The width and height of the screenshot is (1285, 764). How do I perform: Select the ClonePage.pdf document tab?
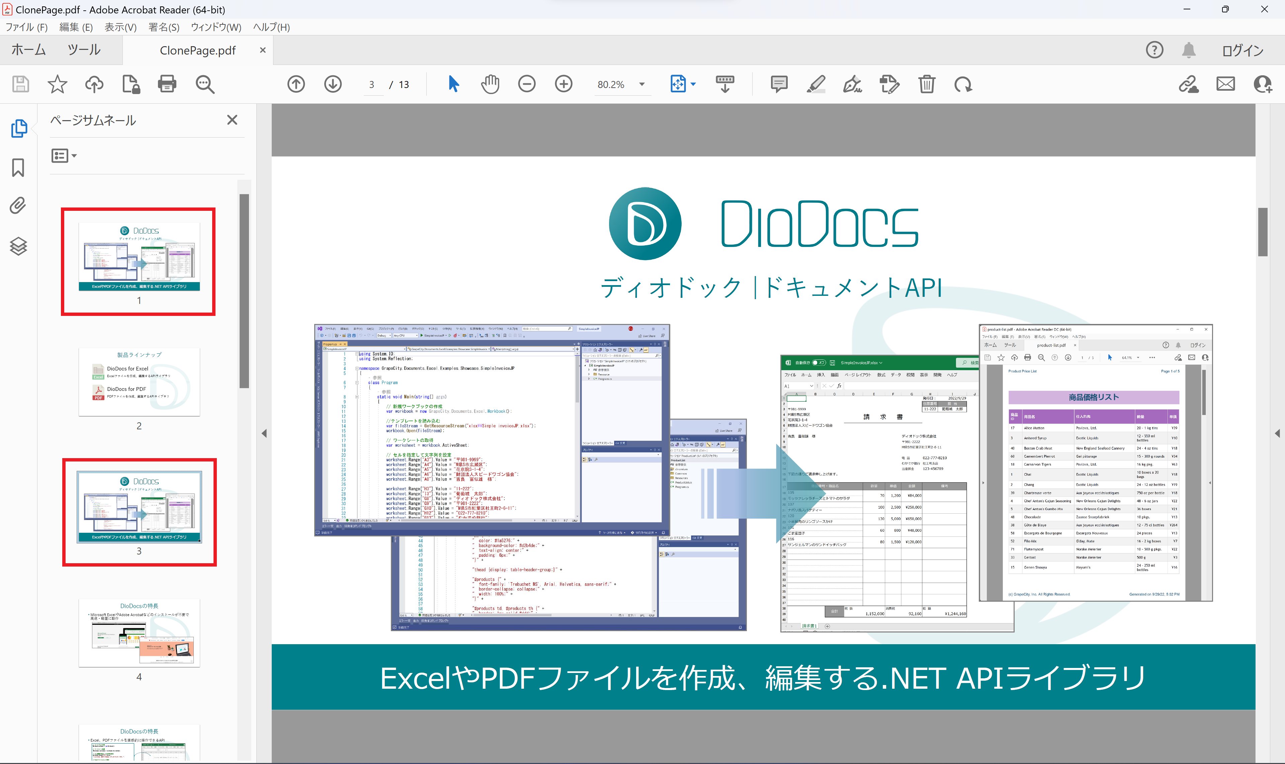198,51
